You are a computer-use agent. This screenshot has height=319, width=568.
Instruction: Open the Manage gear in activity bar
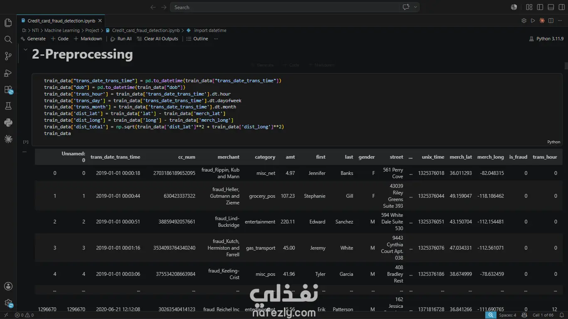pos(8,303)
